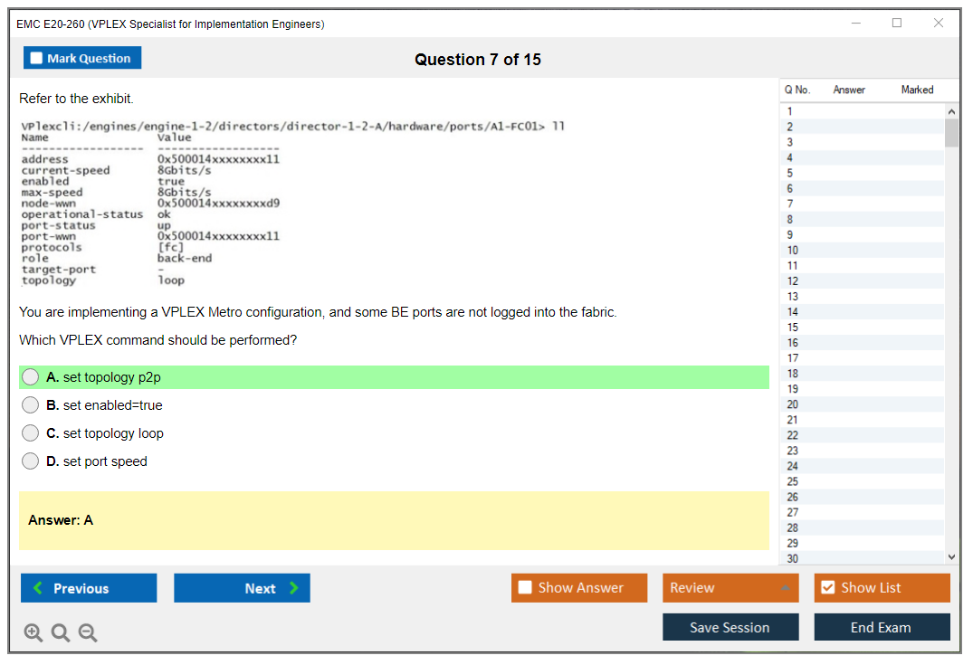Click the zoom reset magnifier icon
The width and height of the screenshot is (973, 665).
click(61, 633)
